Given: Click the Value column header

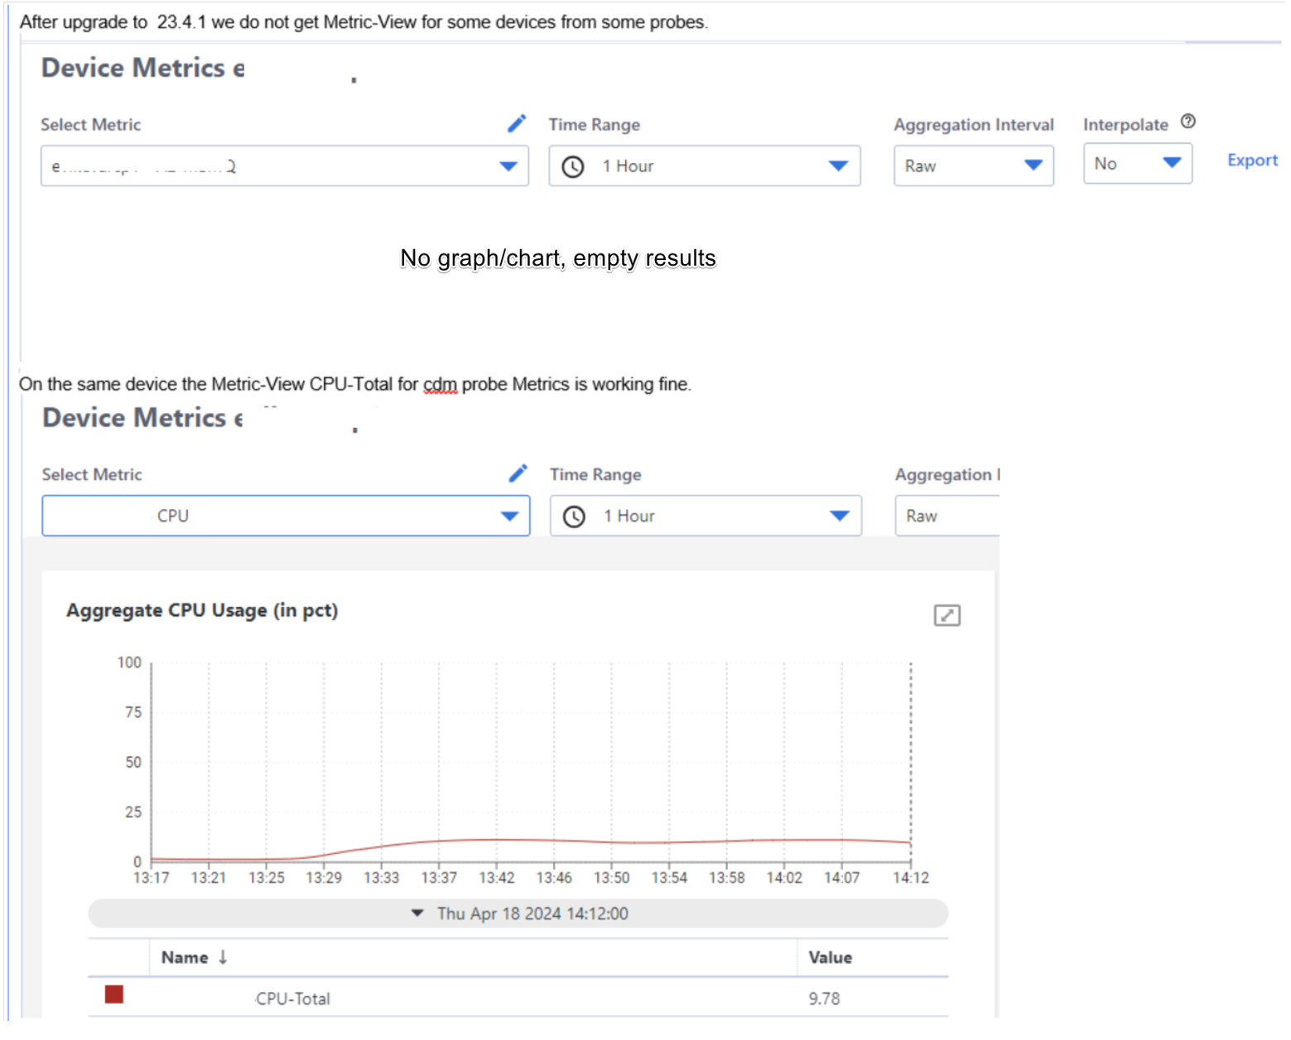Looking at the screenshot, I should 830,957.
